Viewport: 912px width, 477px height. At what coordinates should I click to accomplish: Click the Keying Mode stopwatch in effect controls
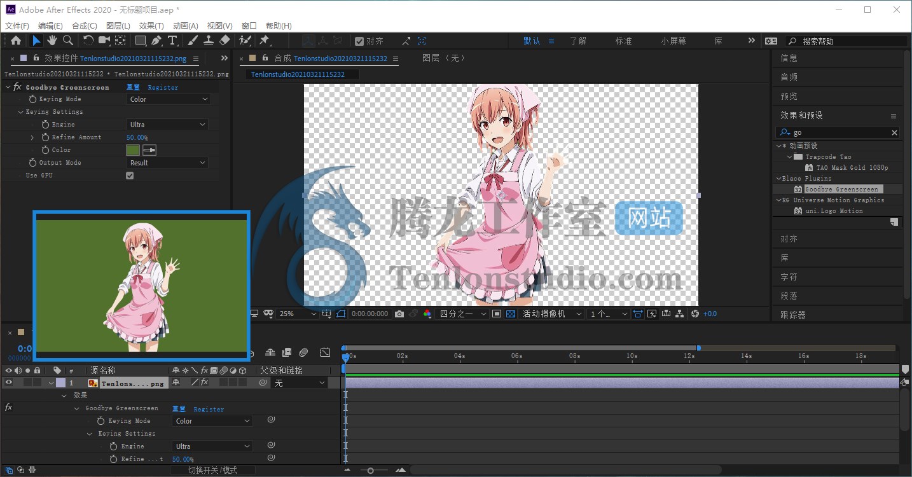tap(32, 99)
